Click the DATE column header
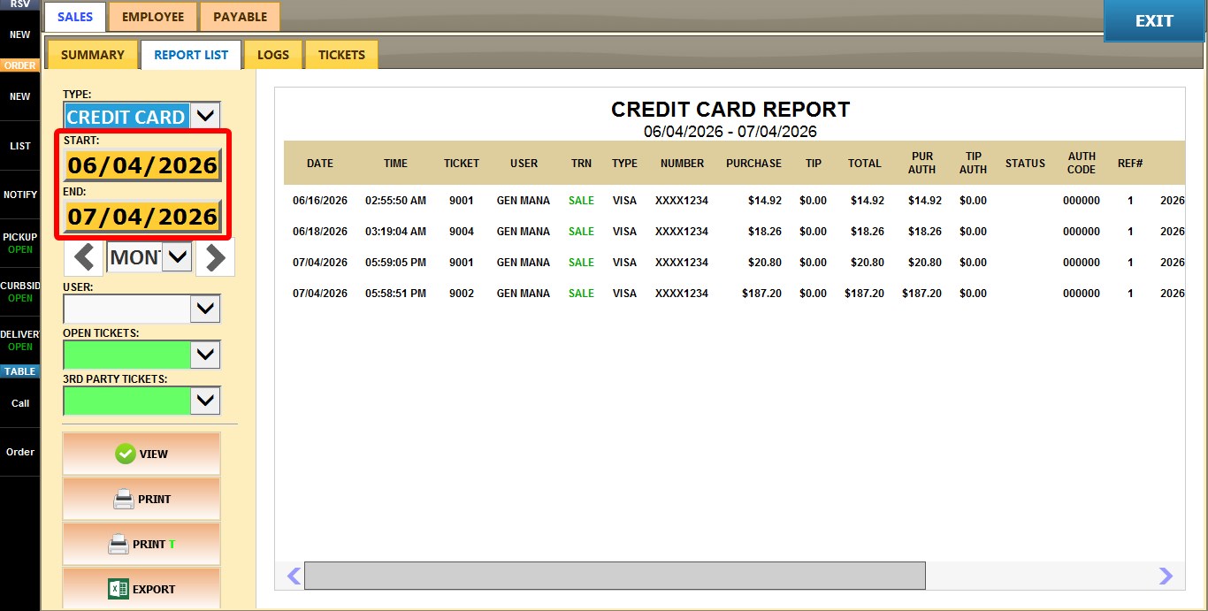This screenshot has width=1208, height=611. click(x=320, y=164)
